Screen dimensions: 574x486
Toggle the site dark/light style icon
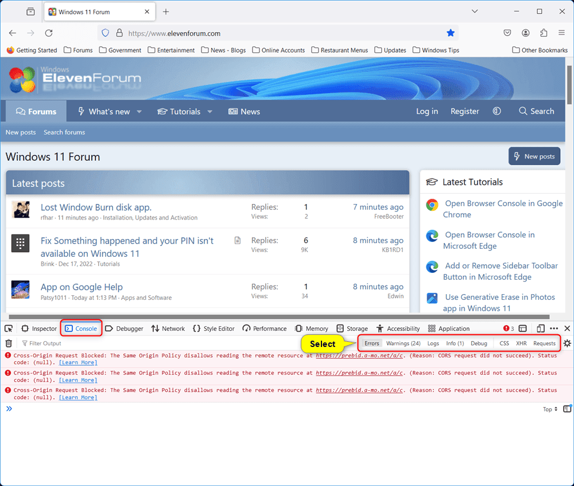coord(497,111)
